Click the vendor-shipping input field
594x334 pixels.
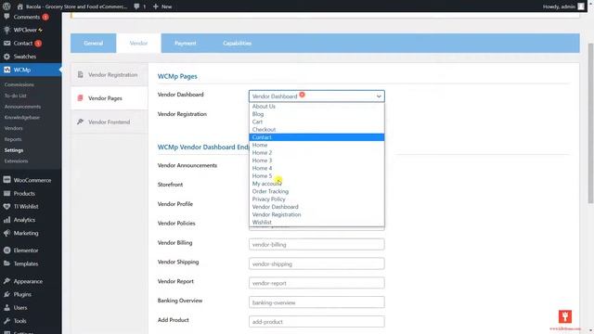click(316, 263)
